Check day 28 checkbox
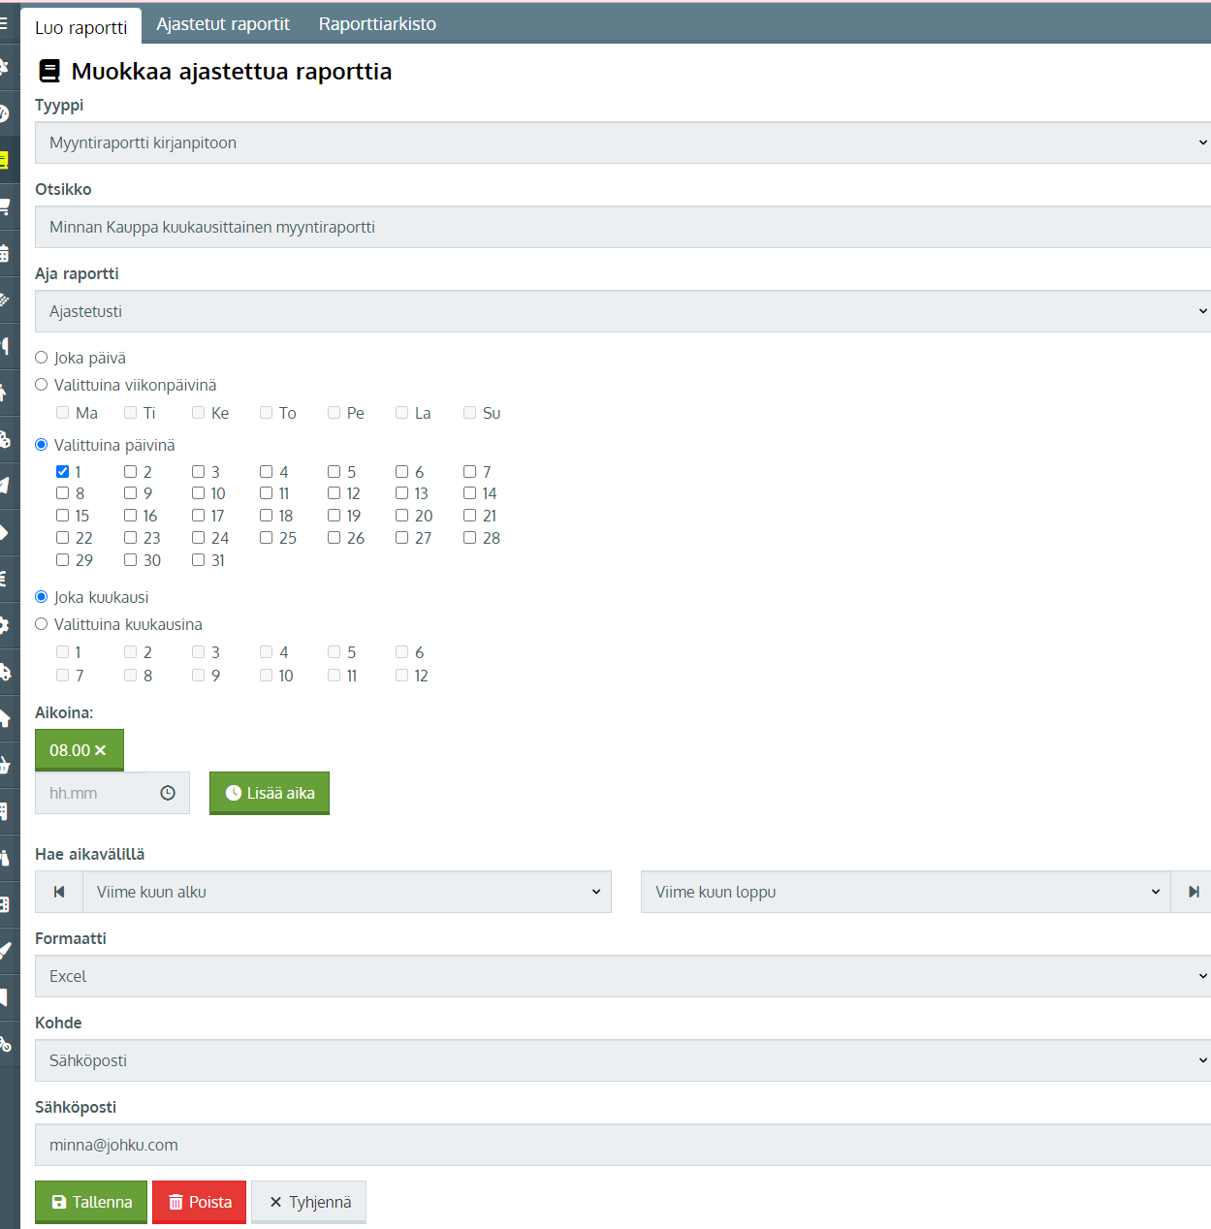Viewport: 1211px width, 1229px height. pos(470,538)
